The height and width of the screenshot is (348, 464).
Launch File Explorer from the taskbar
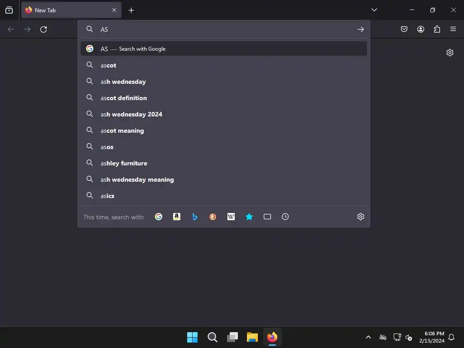tap(252, 337)
